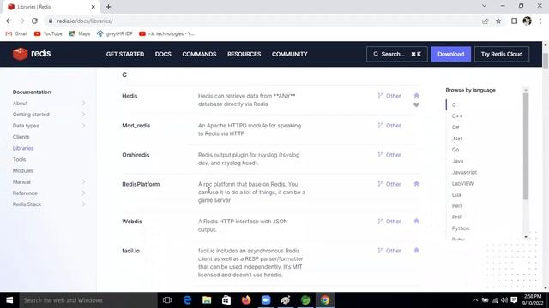
Task: Open the Modules sidebar link
Action: [23, 170]
